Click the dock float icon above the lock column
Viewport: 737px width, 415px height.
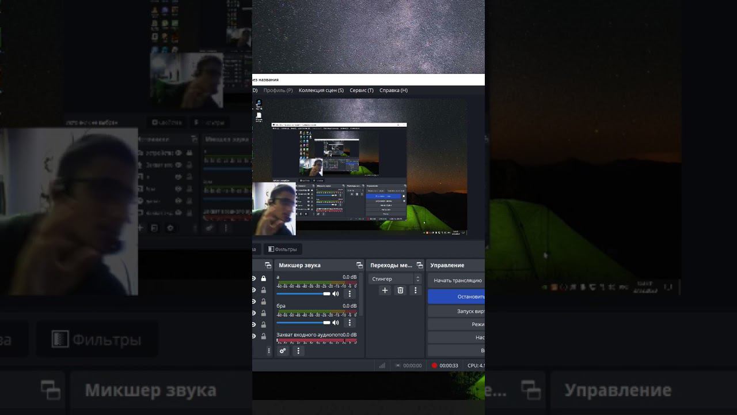(x=268, y=265)
